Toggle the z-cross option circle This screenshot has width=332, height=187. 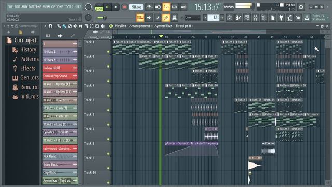tap(98, 37)
